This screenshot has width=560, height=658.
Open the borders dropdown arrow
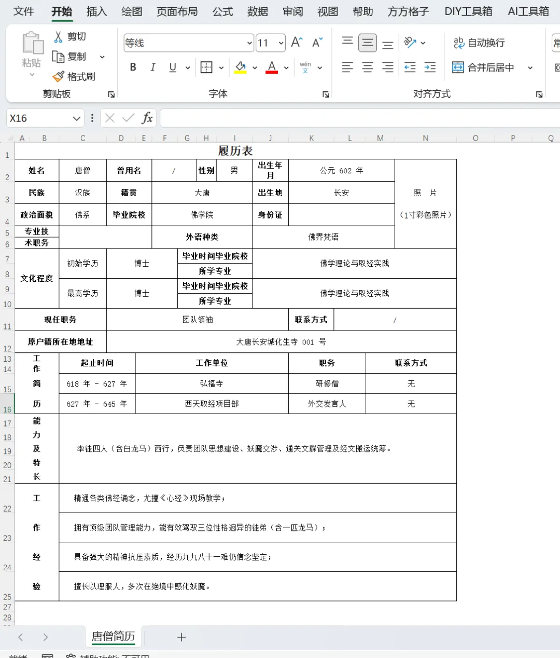click(221, 67)
